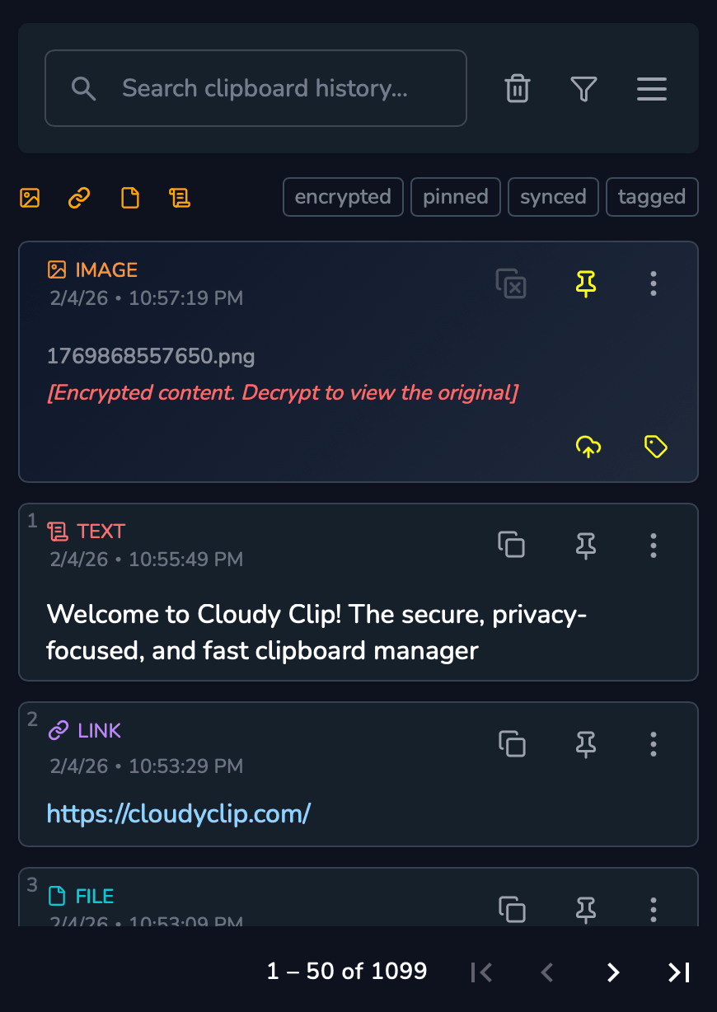Open more options for the LINK clip
This screenshot has width=717, height=1012.
654,744
